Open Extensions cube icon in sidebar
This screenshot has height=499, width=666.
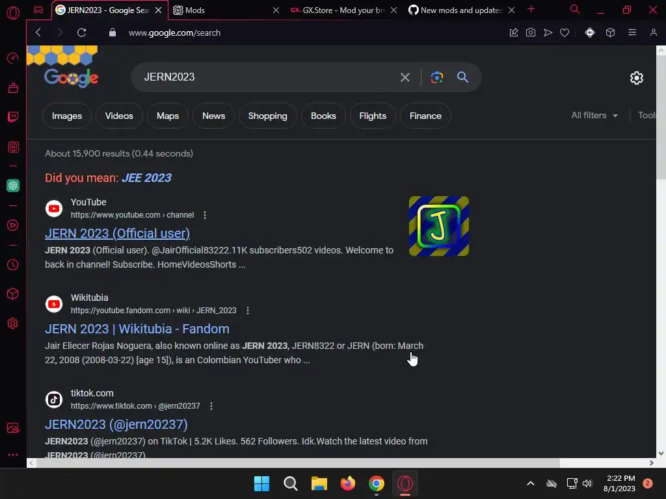(13, 294)
